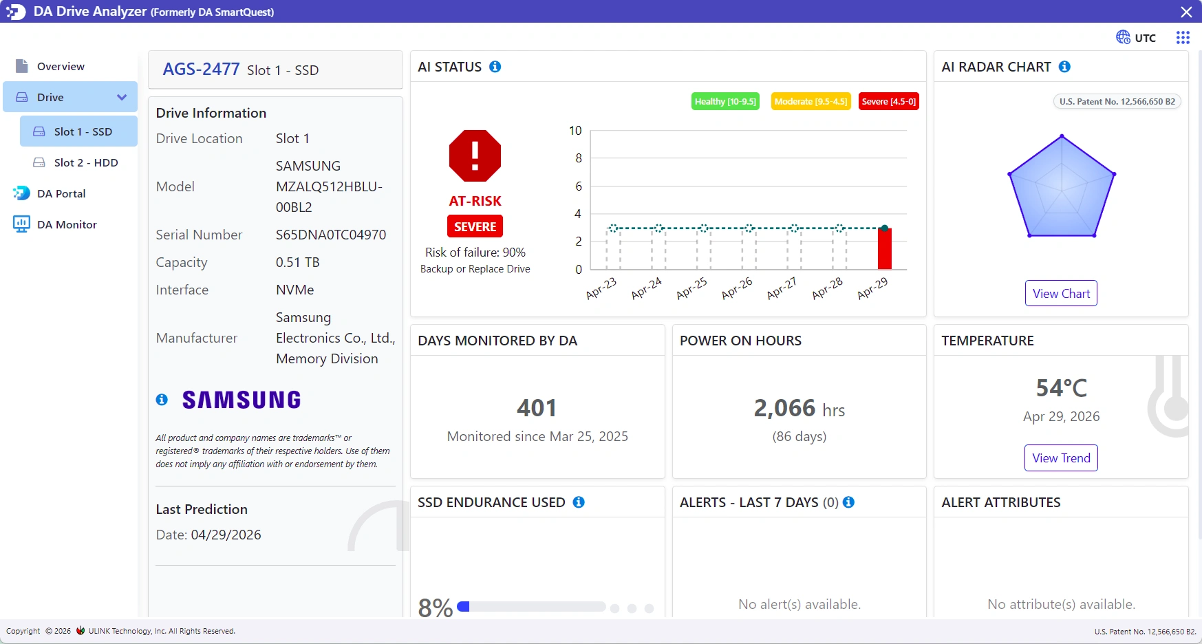Screen dimensions: 1202x644
Task: Click the U.S. Patent No. badge
Action: coord(1117,102)
